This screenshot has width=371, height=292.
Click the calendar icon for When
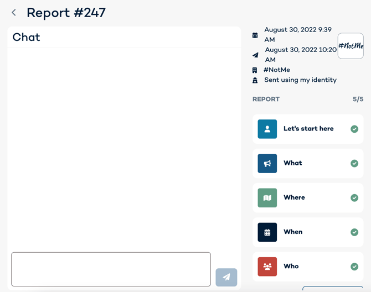[267, 232]
